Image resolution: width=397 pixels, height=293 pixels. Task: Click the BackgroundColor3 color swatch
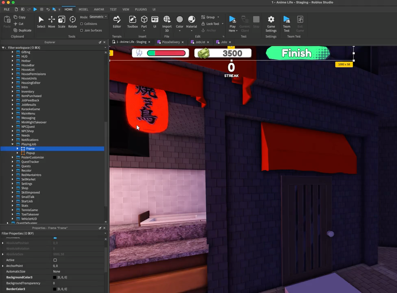pyautogui.click(x=55, y=277)
